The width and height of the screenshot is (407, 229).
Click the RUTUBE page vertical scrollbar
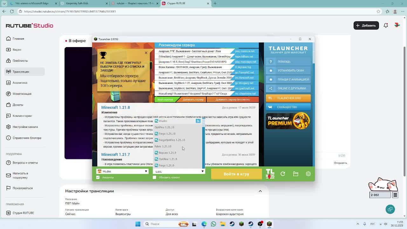405,111
